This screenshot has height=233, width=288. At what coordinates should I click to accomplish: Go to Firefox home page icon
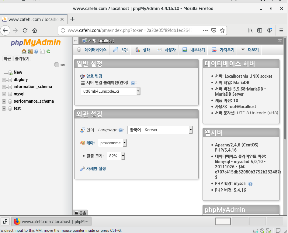tap(35, 30)
